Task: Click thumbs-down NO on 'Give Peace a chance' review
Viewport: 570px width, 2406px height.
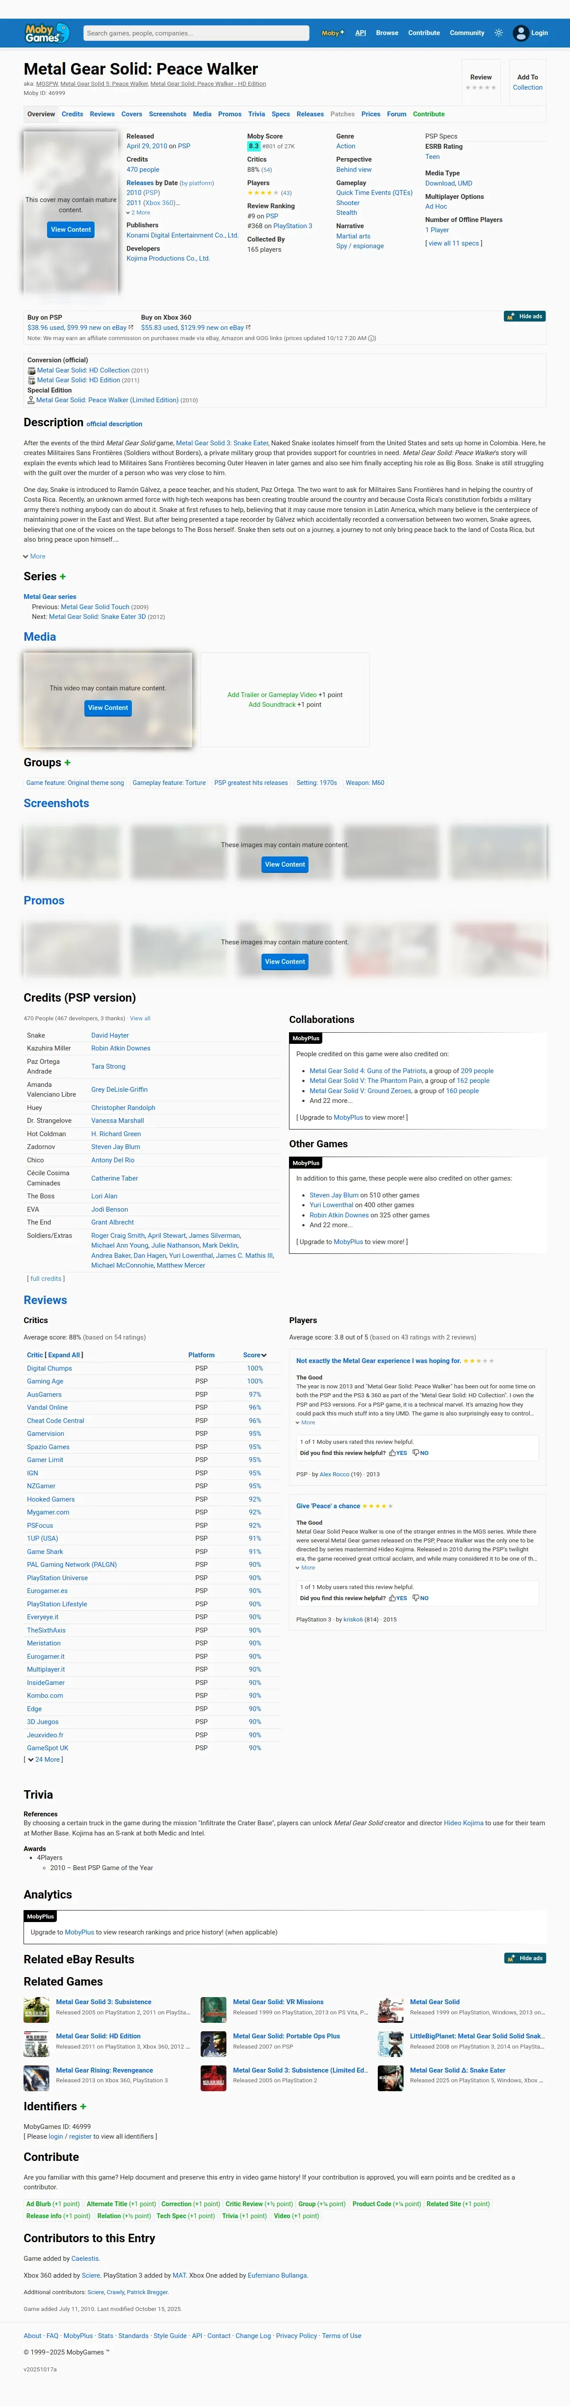Action: tap(420, 1597)
